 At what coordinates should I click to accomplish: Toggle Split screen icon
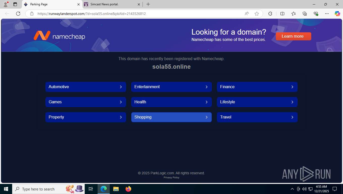pyautogui.click(x=282, y=14)
